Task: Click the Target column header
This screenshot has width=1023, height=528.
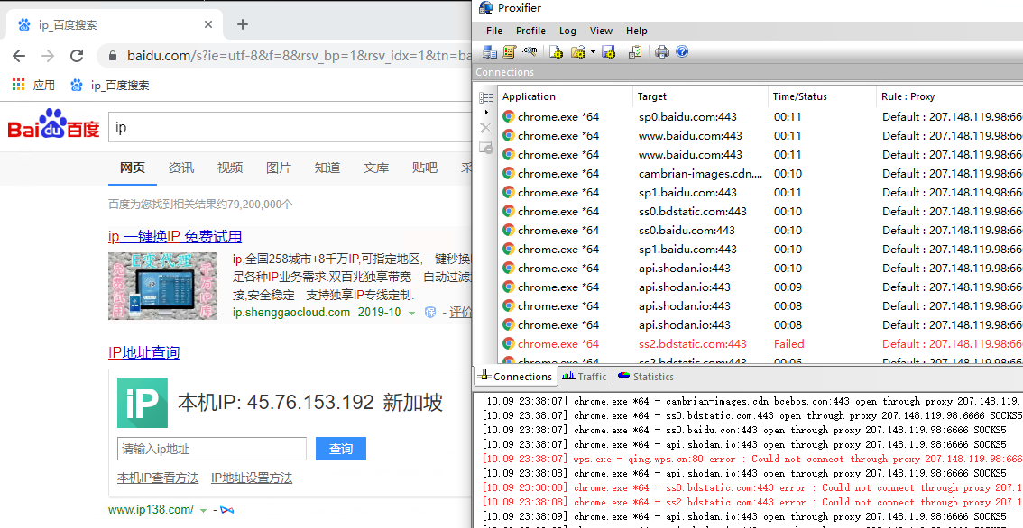Action: point(651,96)
